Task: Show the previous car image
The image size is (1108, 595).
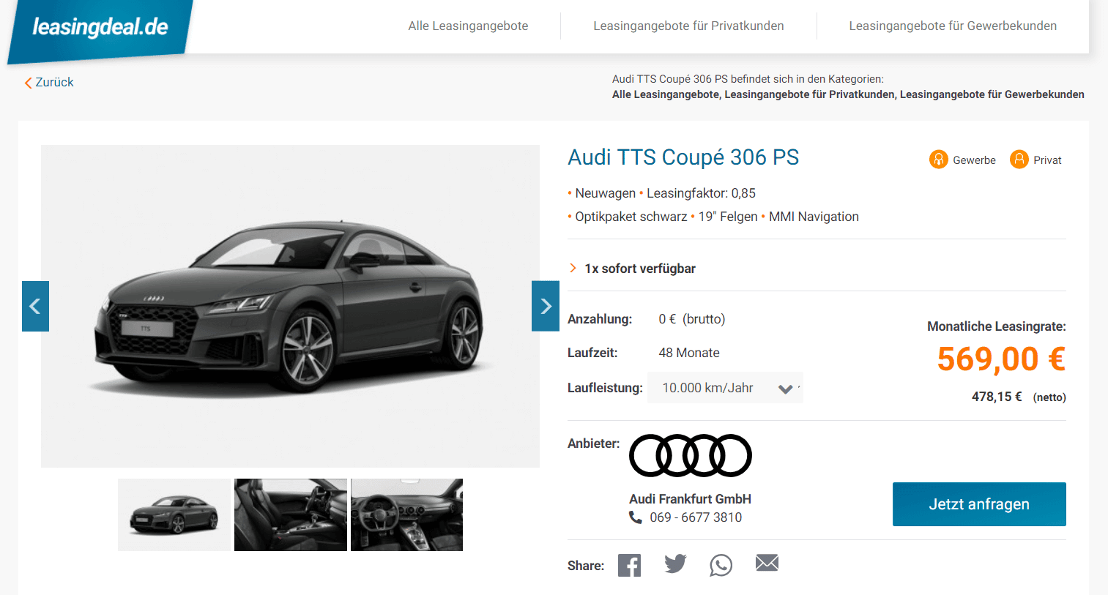Action: tap(35, 306)
